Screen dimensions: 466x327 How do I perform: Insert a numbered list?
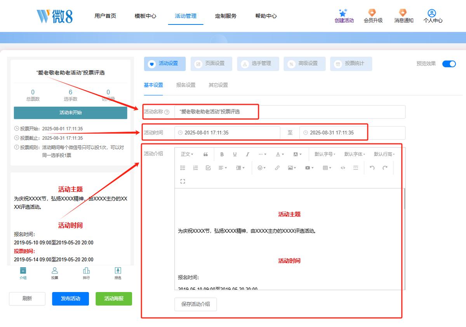click(x=195, y=168)
